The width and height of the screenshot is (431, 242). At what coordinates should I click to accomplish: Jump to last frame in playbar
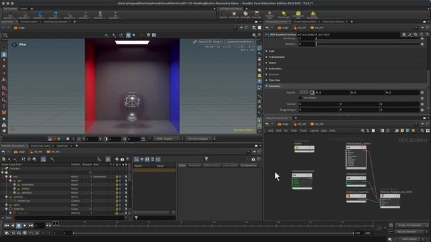pos(31,225)
